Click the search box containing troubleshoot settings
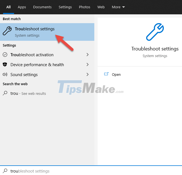 click(x=91, y=171)
